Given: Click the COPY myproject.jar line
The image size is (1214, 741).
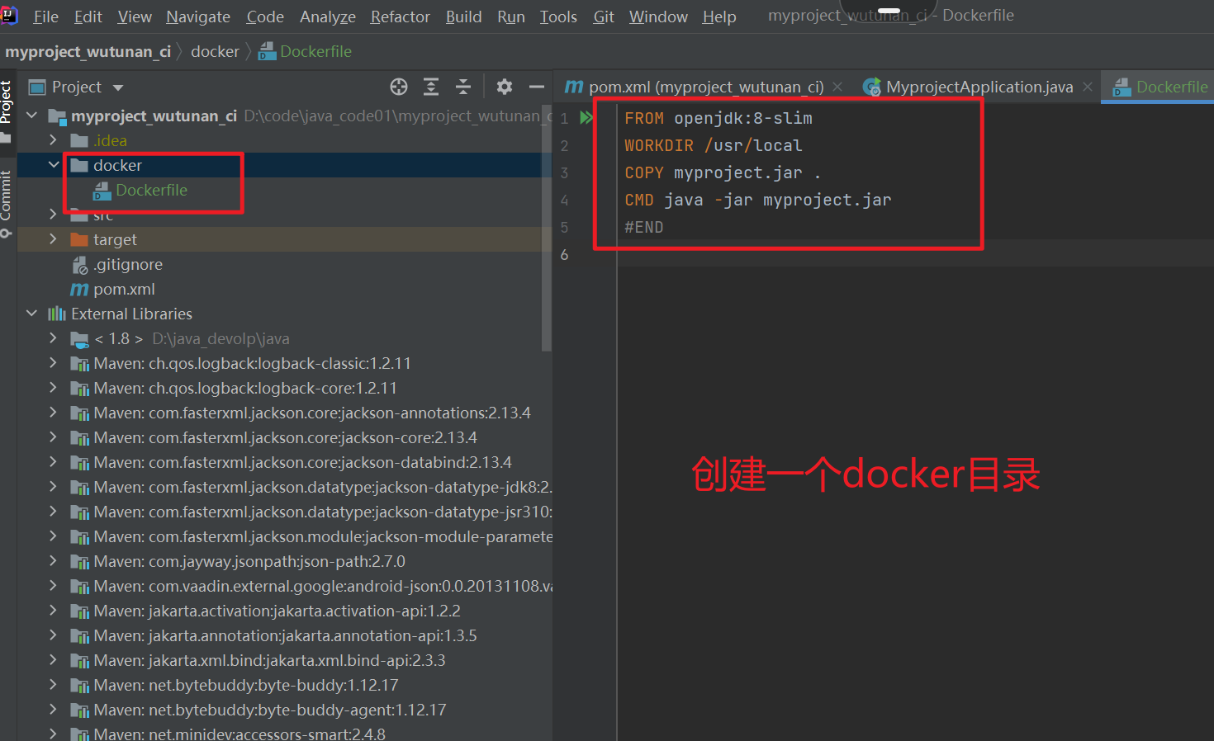Looking at the screenshot, I should point(723,172).
